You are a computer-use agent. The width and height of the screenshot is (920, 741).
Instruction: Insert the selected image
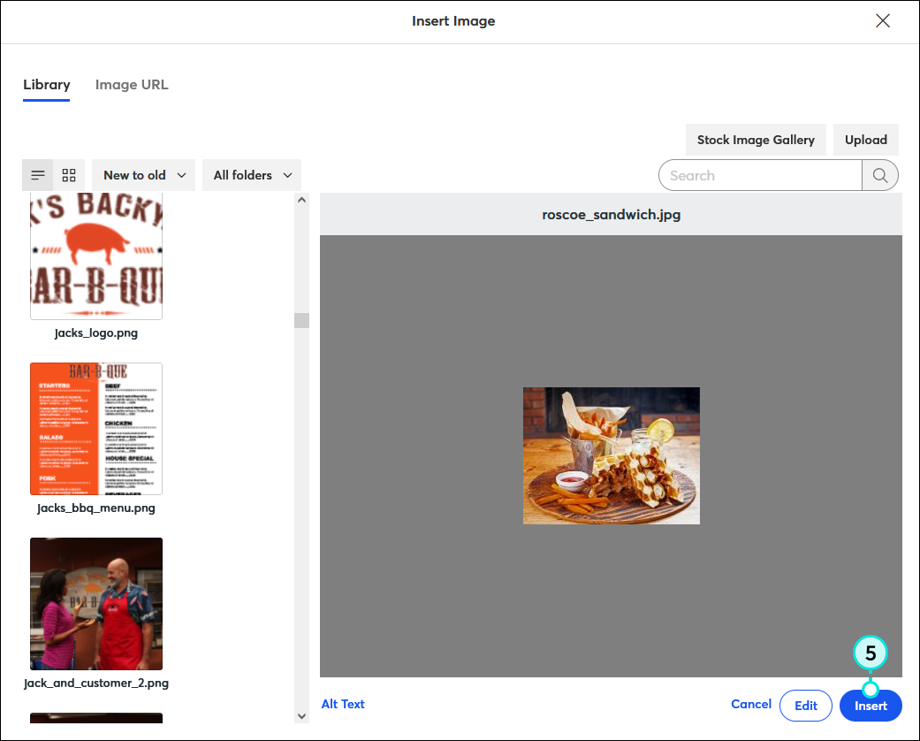(x=871, y=705)
